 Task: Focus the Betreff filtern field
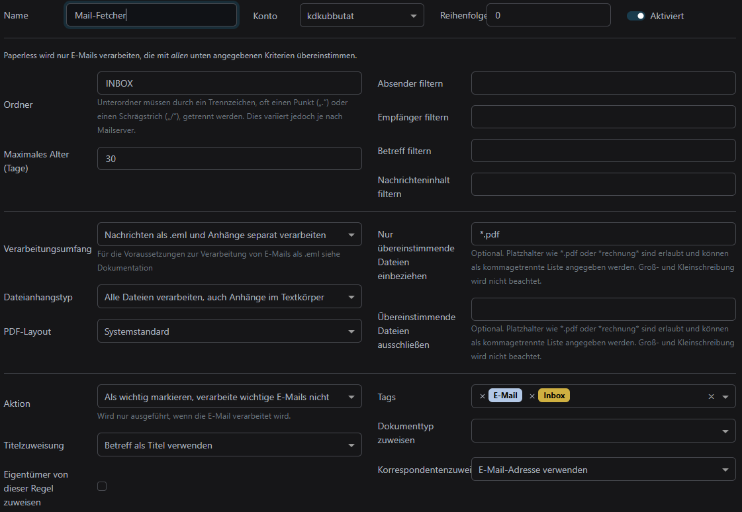pyautogui.click(x=603, y=151)
